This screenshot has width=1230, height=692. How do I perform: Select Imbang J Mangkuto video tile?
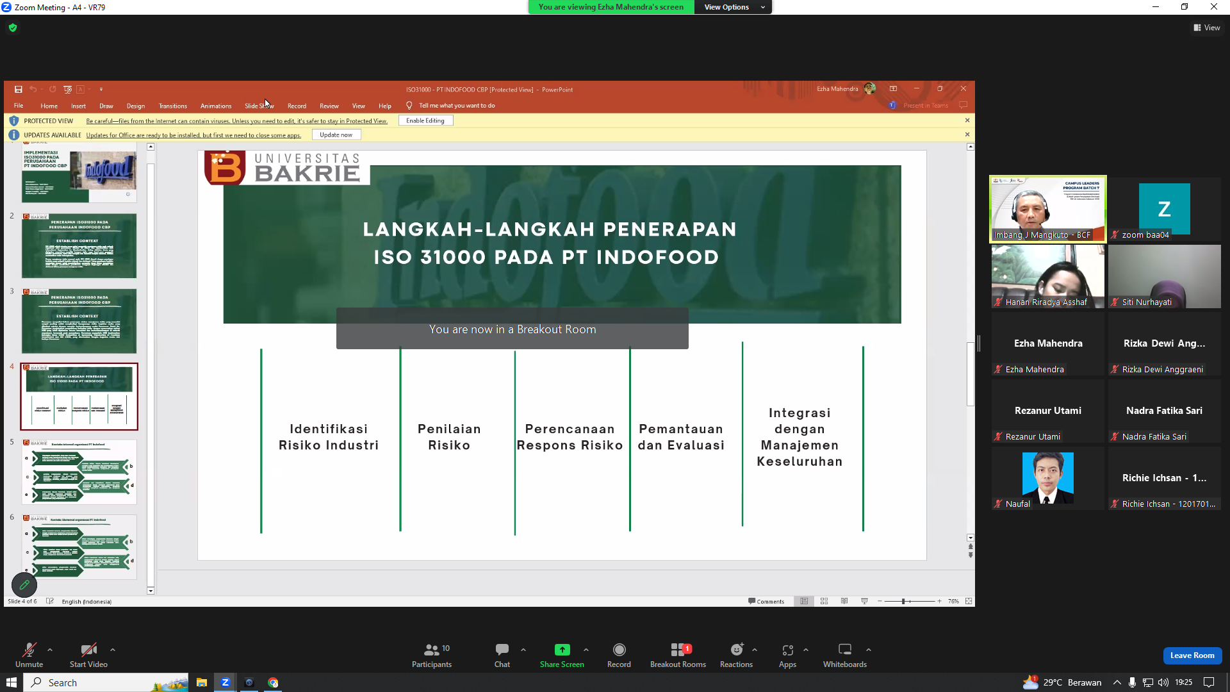[x=1048, y=209]
